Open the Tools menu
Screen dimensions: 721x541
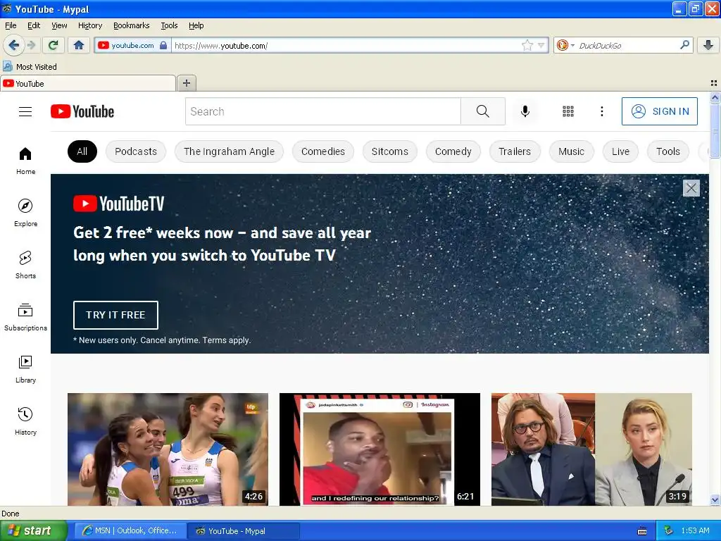(x=169, y=25)
